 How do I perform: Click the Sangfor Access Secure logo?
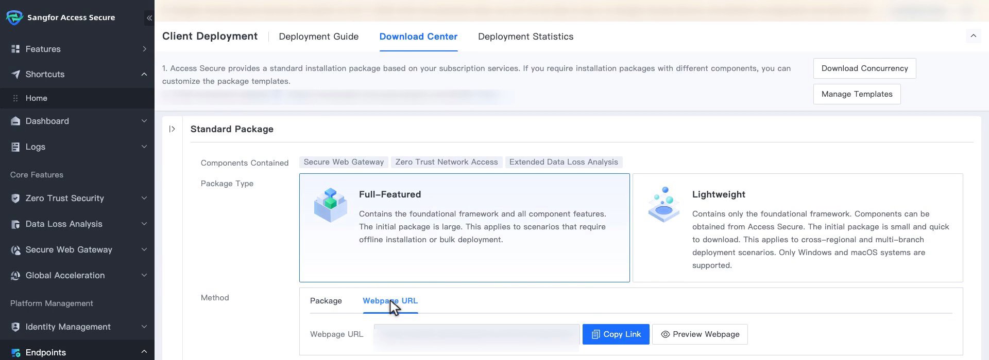click(14, 17)
